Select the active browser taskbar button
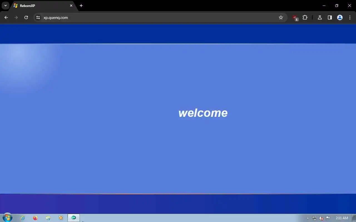 [x=74, y=218]
